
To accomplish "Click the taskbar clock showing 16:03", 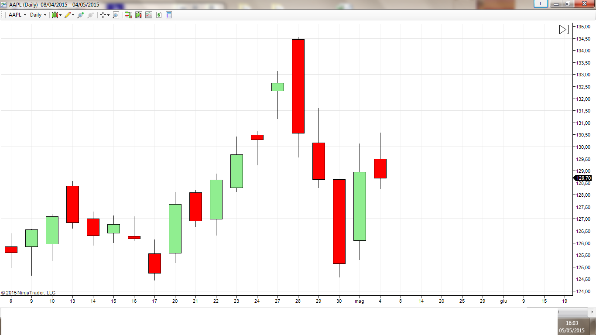I will pos(572,326).
